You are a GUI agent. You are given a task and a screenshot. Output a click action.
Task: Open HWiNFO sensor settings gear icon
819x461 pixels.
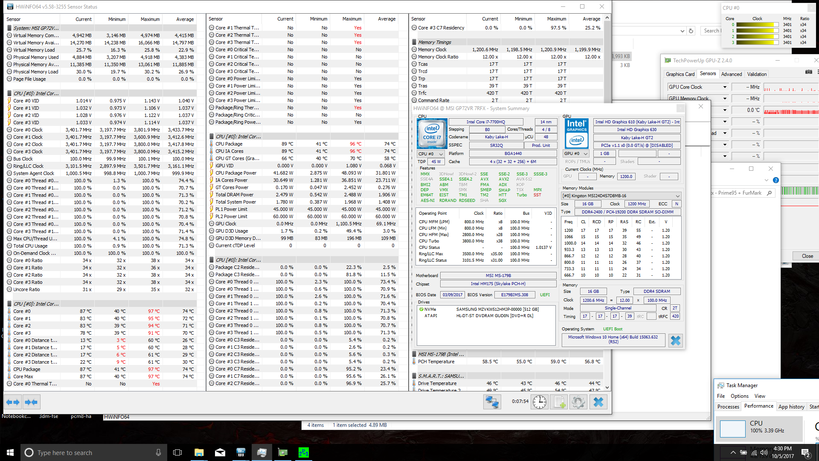578,402
